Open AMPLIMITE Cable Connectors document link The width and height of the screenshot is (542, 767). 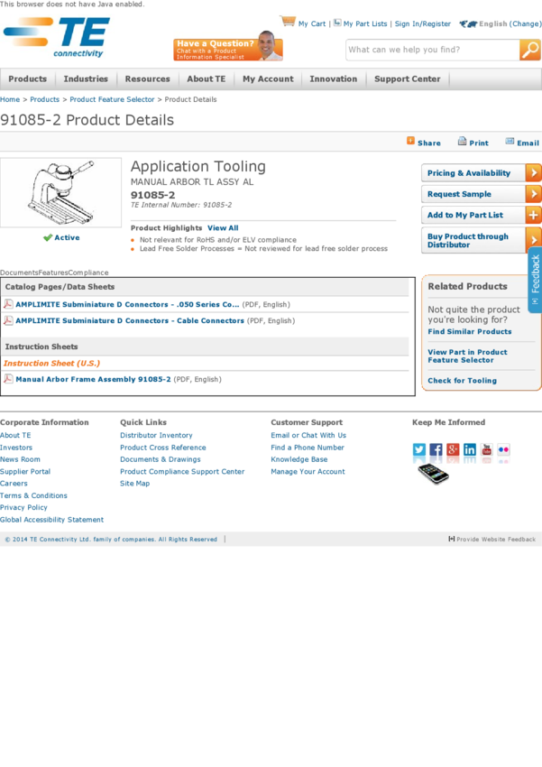130,320
